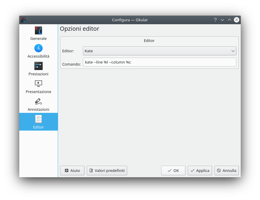Click the chevron arrow of the Editor dropdown
260x200 pixels.
(x=233, y=51)
